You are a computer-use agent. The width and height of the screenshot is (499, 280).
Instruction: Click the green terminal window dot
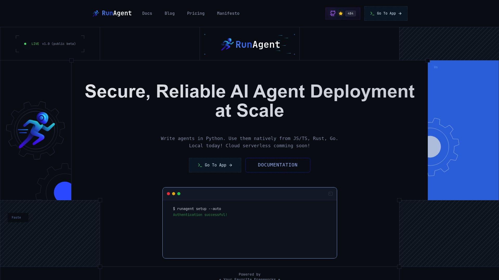179,194
